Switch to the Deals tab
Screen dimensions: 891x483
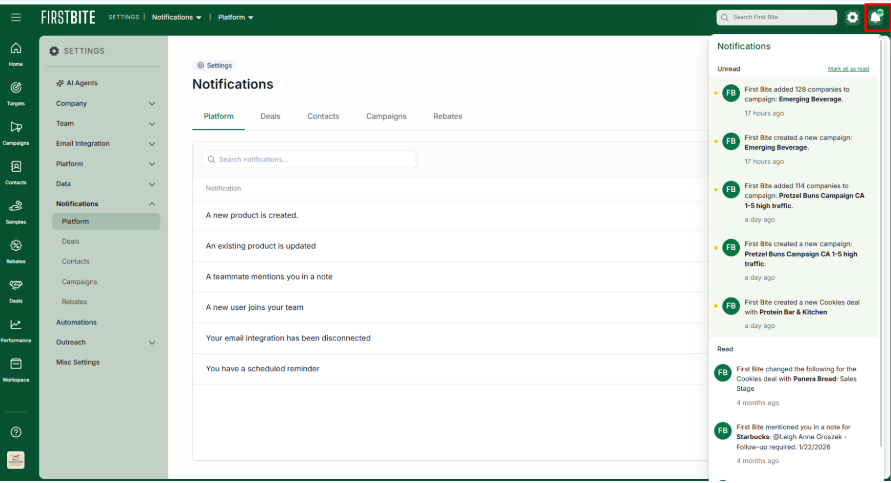[x=270, y=117]
